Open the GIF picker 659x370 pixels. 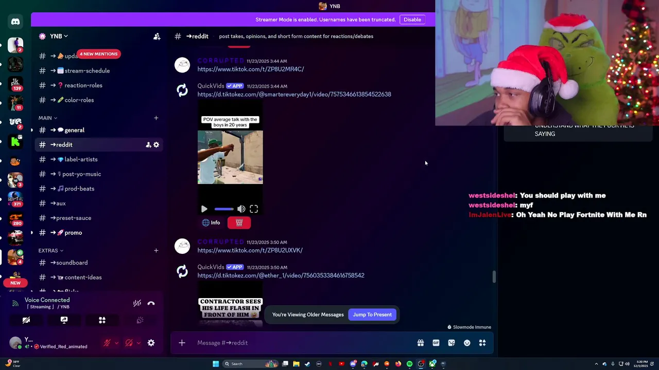436,343
